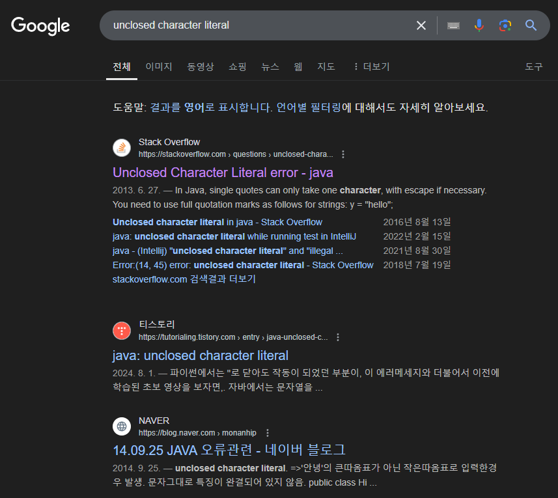Open java: unclosed character literal tistory result
Image resolution: width=558 pixels, height=498 pixels.
point(201,355)
